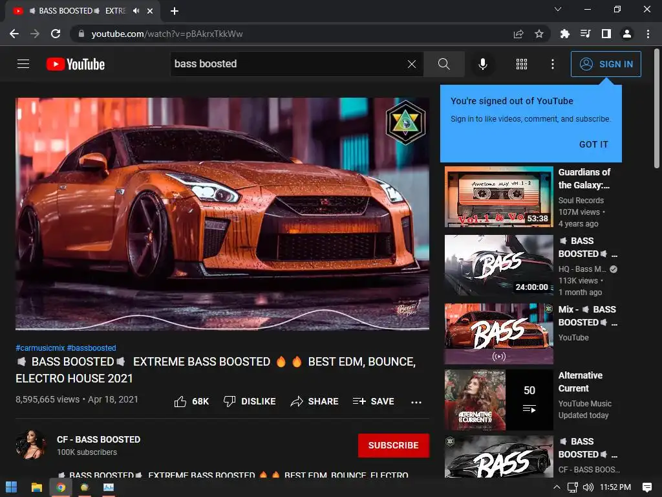Subscribe to CF - BASS BOOSTED
Screen dimensions: 662x497
[x=394, y=445]
